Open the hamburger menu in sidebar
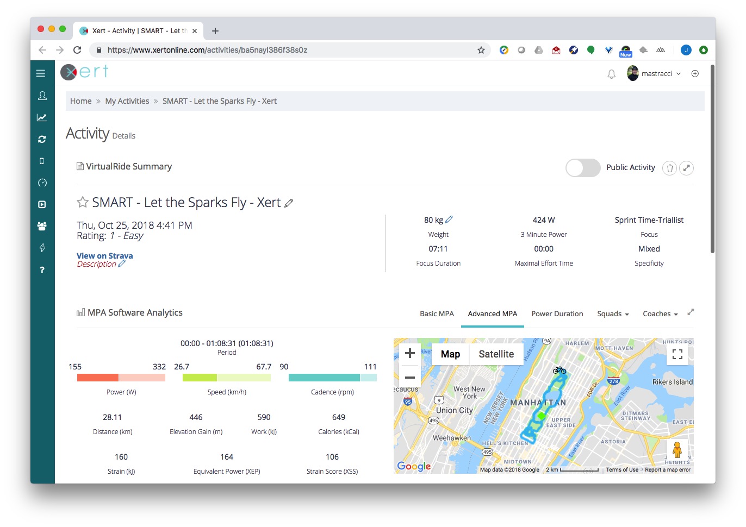Viewport: 746px width, 527px height. pos(41,73)
